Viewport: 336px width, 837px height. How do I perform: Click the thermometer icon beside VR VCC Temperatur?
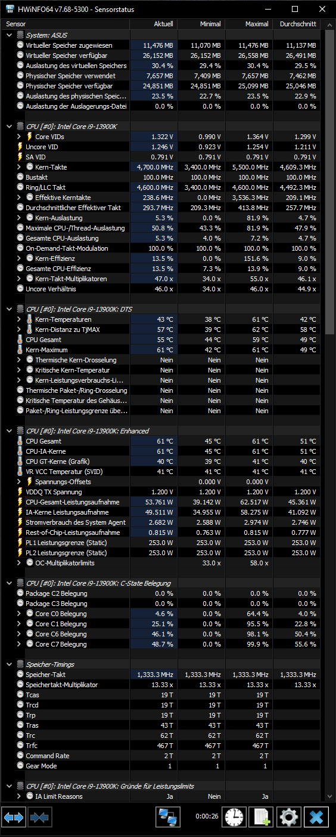[20, 472]
